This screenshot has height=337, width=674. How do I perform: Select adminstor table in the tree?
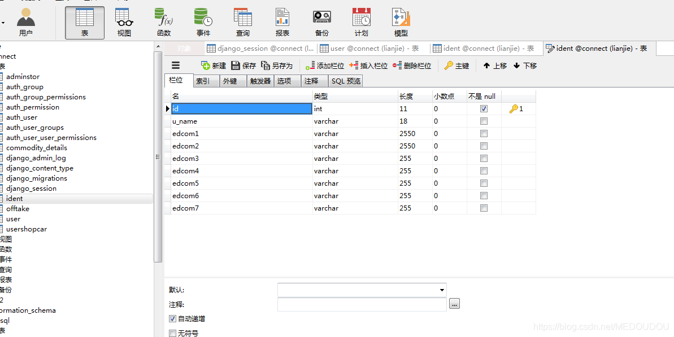coord(23,76)
